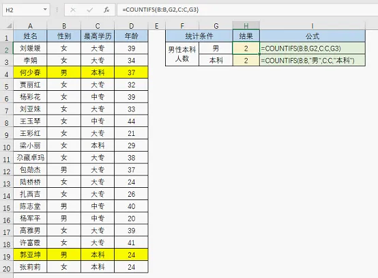Select highlighted cell 何少春
Screen dimensions: 378x278
coord(30,72)
